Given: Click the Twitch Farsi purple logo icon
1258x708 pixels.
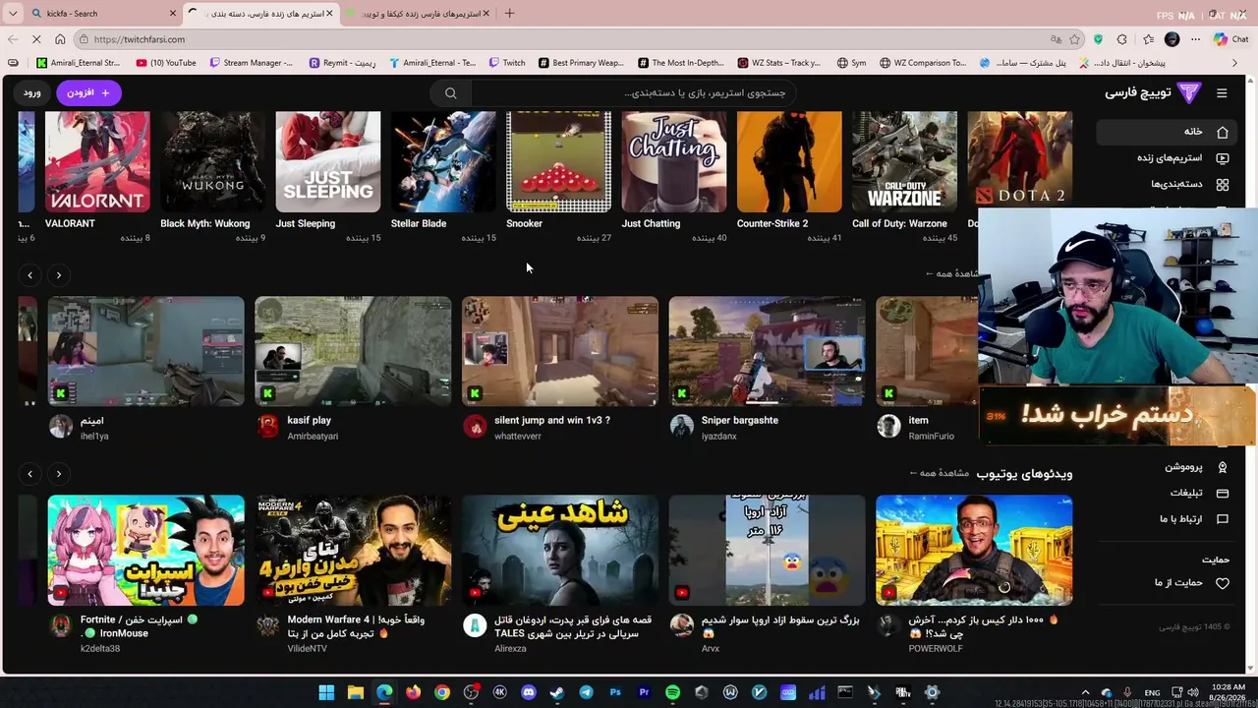Looking at the screenshot, I should [x=1189, y=92].
